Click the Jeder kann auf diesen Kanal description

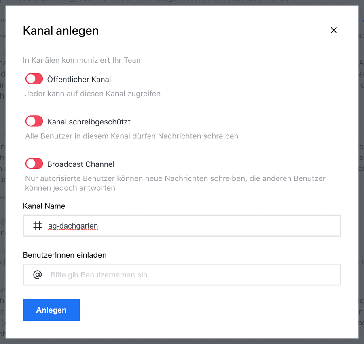(x=93, y=94)
